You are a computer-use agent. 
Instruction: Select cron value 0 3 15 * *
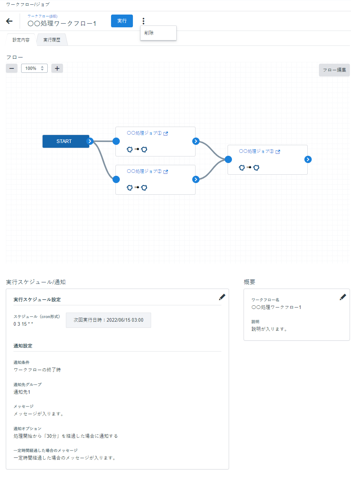[x=23, y=324]
